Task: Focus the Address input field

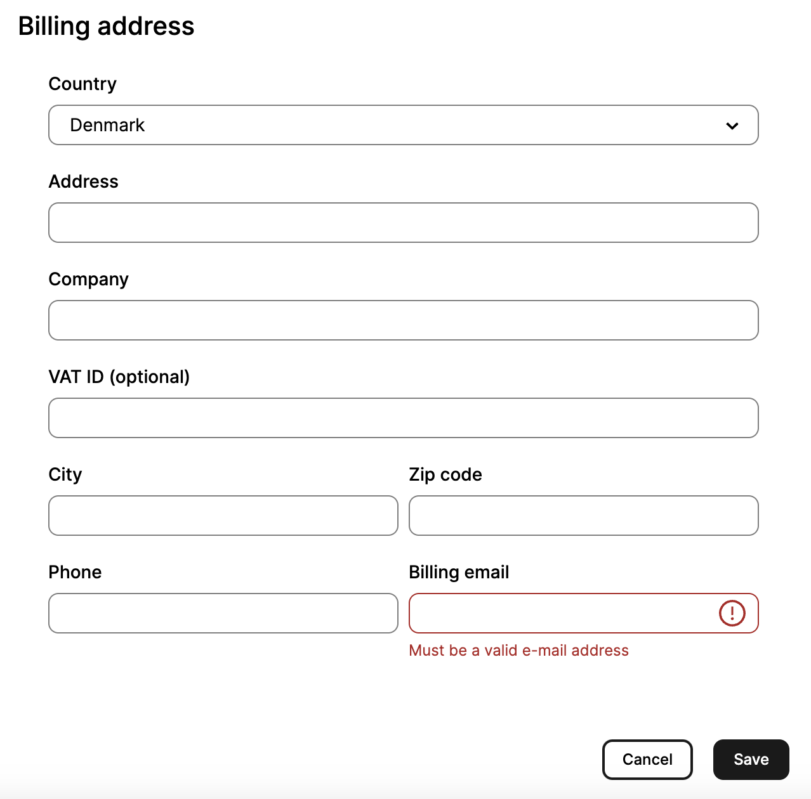Action: point(404,223)
